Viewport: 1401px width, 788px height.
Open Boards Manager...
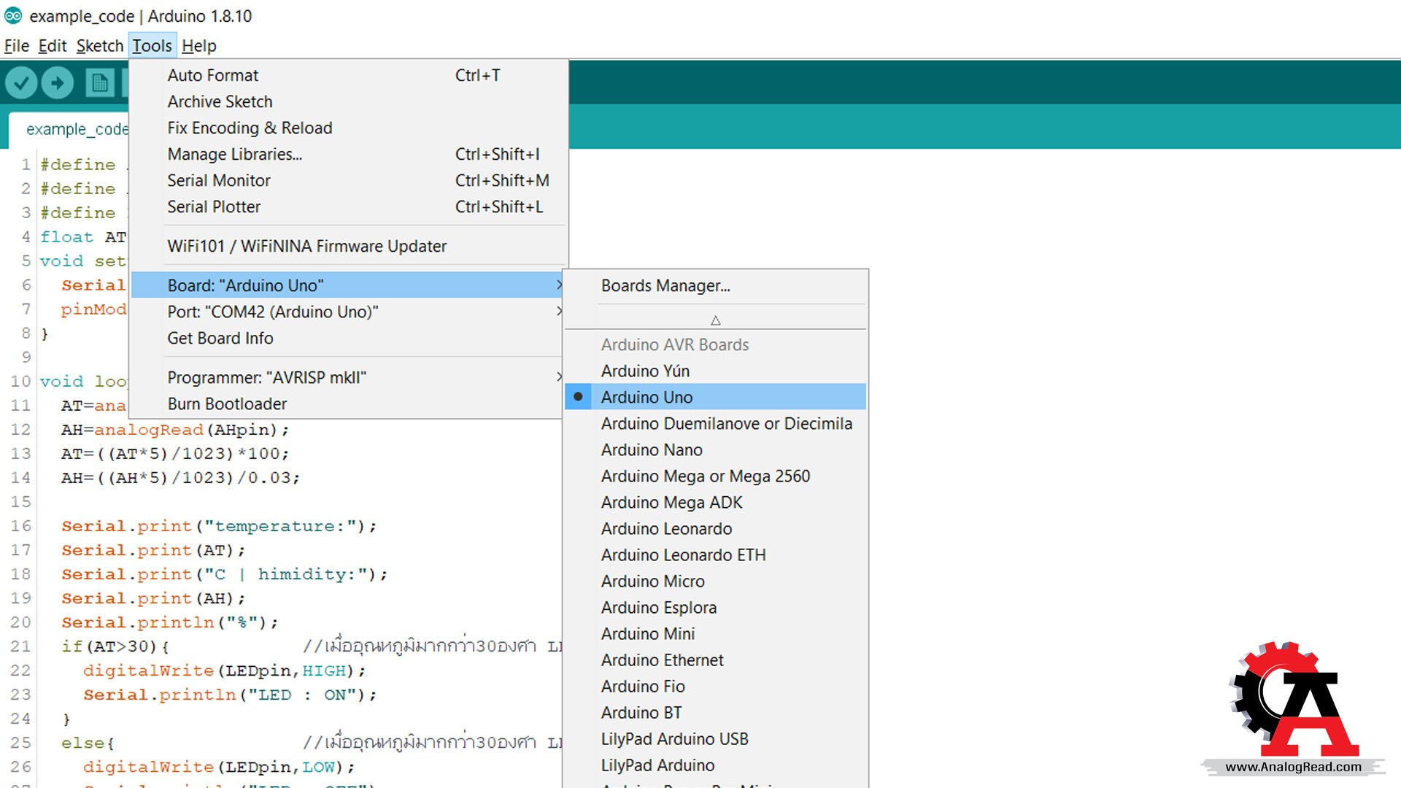(715, 285)
